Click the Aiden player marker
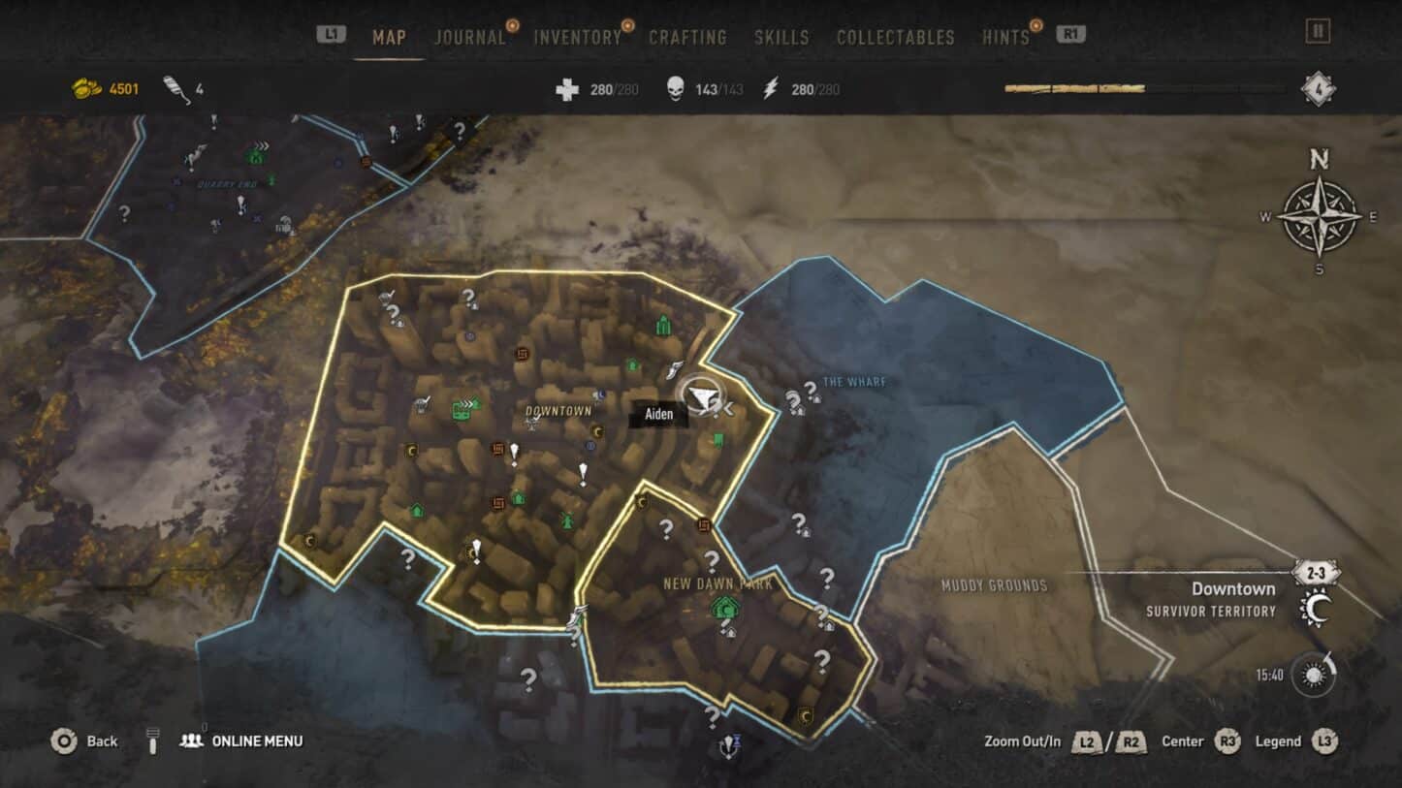This screenshot has width=1402, height=788. pos(700,396)
